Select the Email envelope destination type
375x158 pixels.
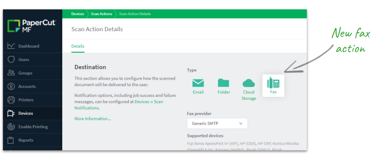pyautogui.click(x=198, y=83)
